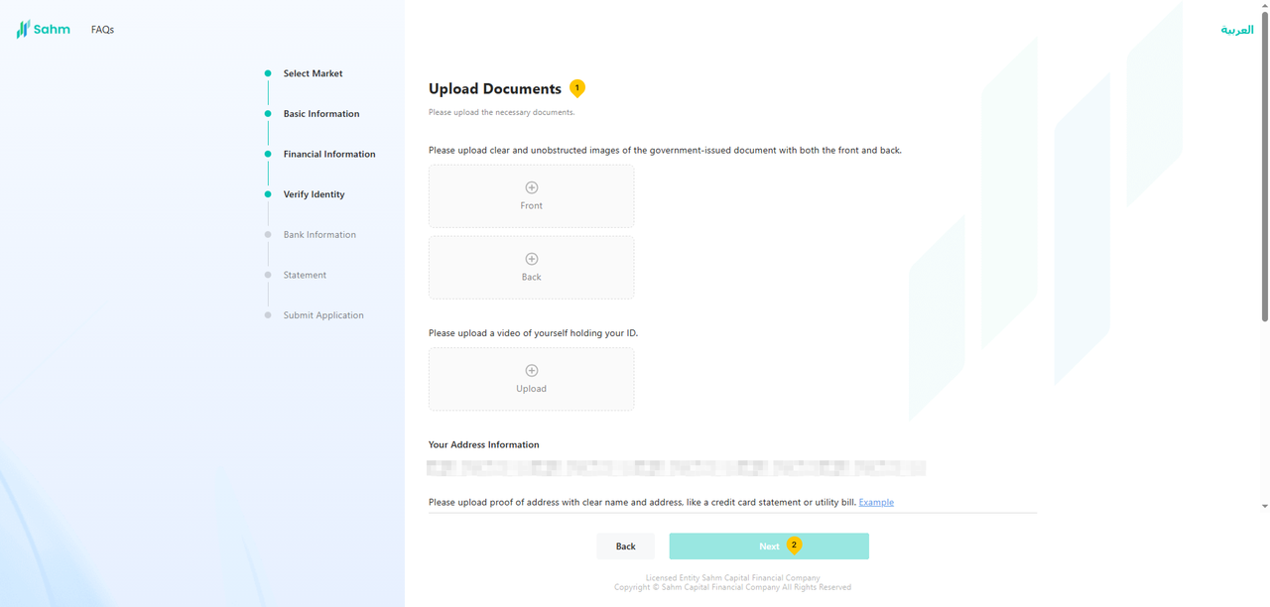
Task: Select the Submit Application step
Action: pyautogui.click(x=322, y=315)
